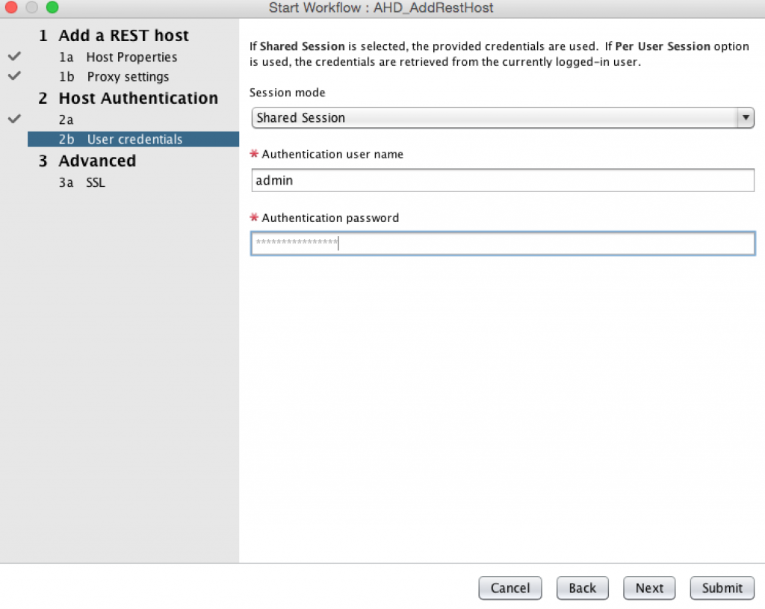Click the checkmark icon beside step 2a
The width and height of the screenshot is (765, 609).
pyautogui.click(x=14, y=119)
